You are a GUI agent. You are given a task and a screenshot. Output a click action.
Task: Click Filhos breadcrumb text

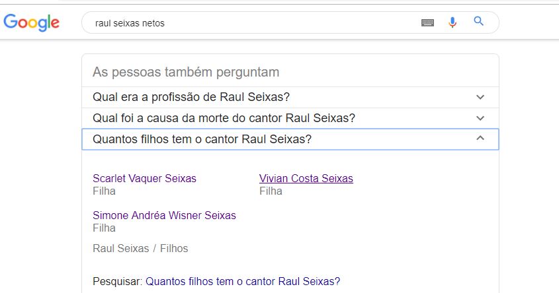point(173,248)
